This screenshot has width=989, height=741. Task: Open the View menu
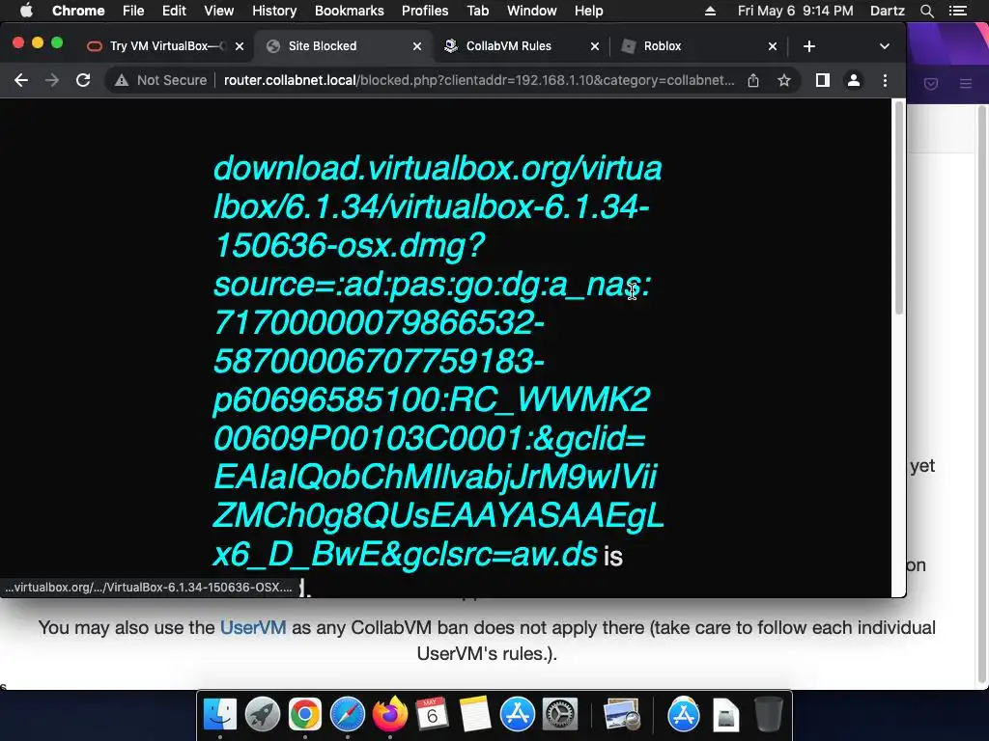219,11
